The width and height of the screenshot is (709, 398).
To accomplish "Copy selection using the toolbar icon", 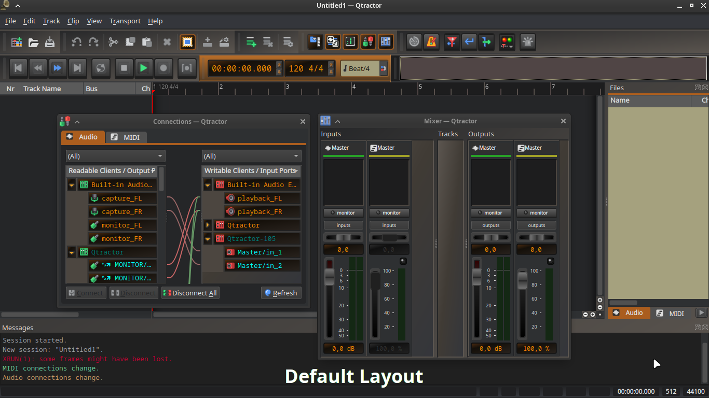I will click(130, 42).
